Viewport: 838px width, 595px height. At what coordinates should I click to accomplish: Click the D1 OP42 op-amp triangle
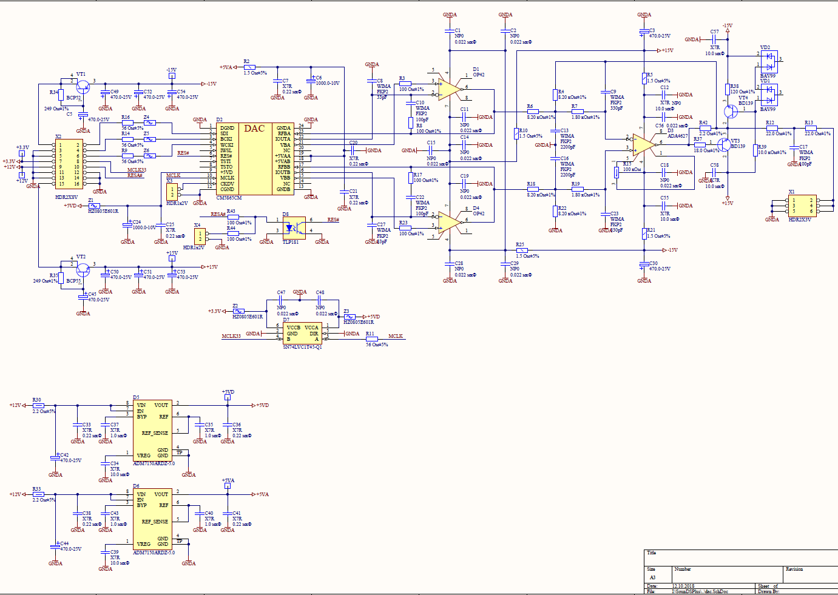[449, 89]
